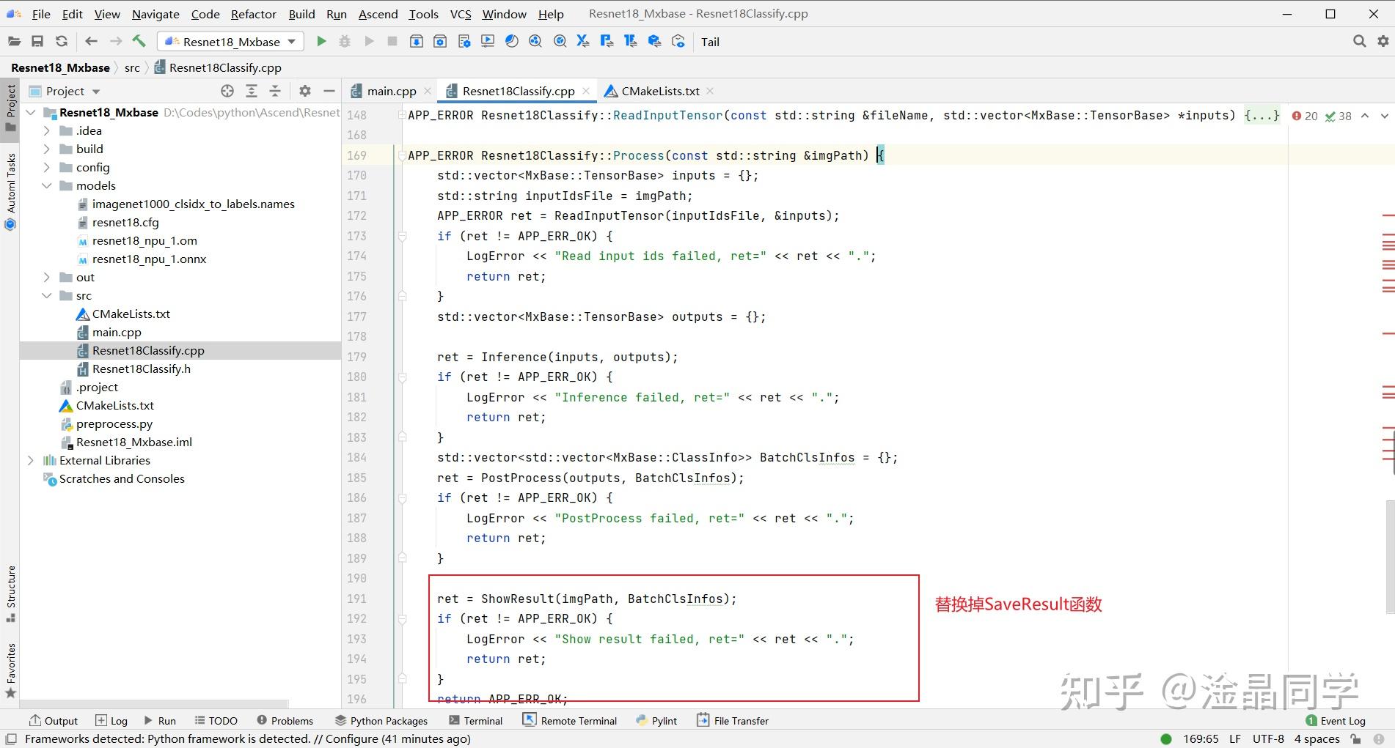Expand folded ReadInputTensor body {...}
Image resolution: width=1395 pixels, height=748 pixels.
1262,115
